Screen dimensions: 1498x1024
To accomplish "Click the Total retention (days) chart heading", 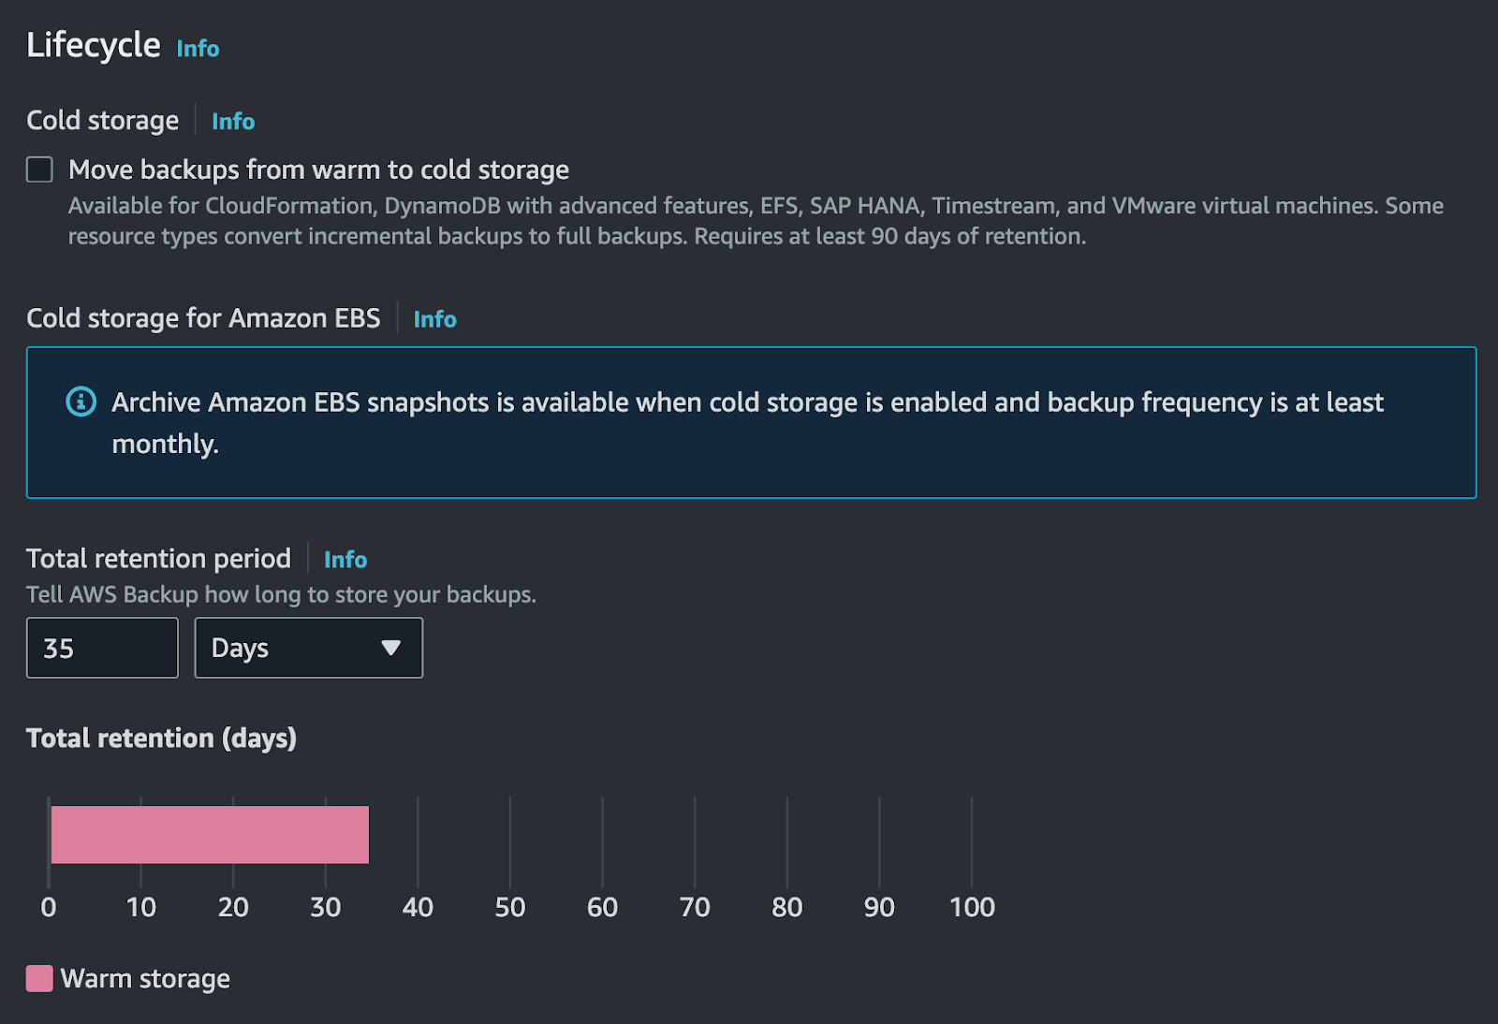I will [x=161, y=739].
